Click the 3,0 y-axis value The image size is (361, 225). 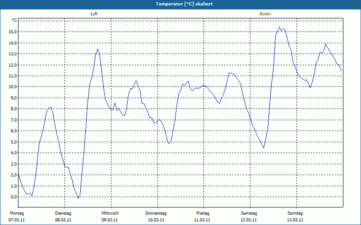(14, 164)
